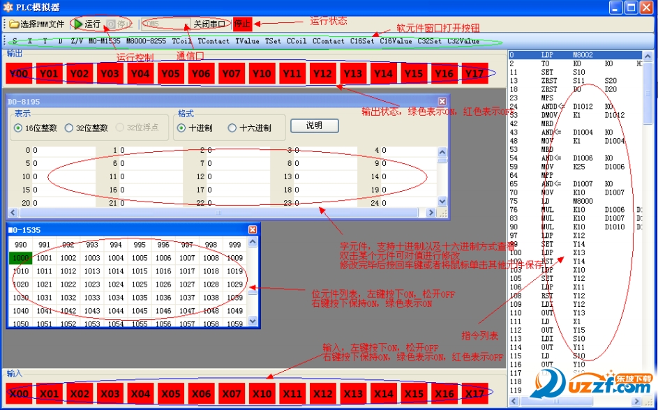The height and width of the screenshot is (410, 658).
Task: Click up arrow of D register scrollbar
Action: 442,151
